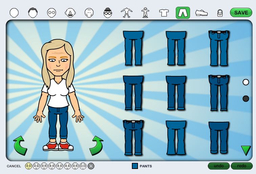Open the hat and glasses category
This screenshot has height=174, width=256.
(108, 13)
